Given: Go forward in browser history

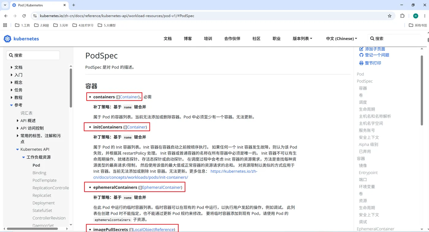Looking at the screenshot, I should pos(15,16).
